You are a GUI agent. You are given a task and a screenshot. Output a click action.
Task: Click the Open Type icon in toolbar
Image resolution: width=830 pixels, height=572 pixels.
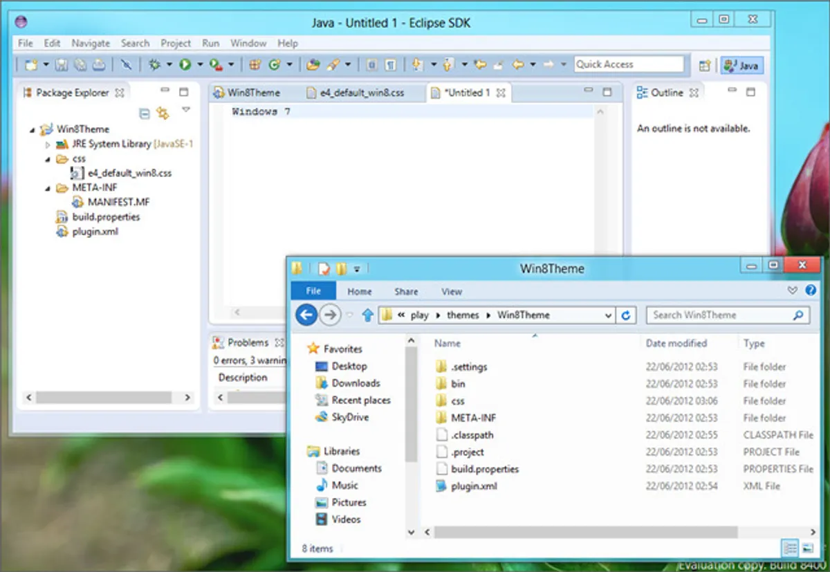(313, 64)
